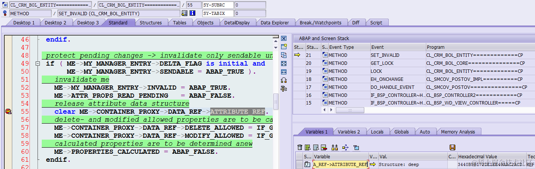Click the navigate-to-source icon next to SET_INVALID
The image size is (535, 169).
click(x=184, y=13)
